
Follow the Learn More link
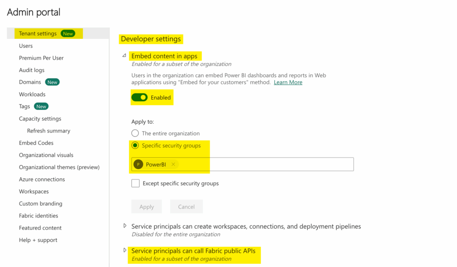[288, 82]
